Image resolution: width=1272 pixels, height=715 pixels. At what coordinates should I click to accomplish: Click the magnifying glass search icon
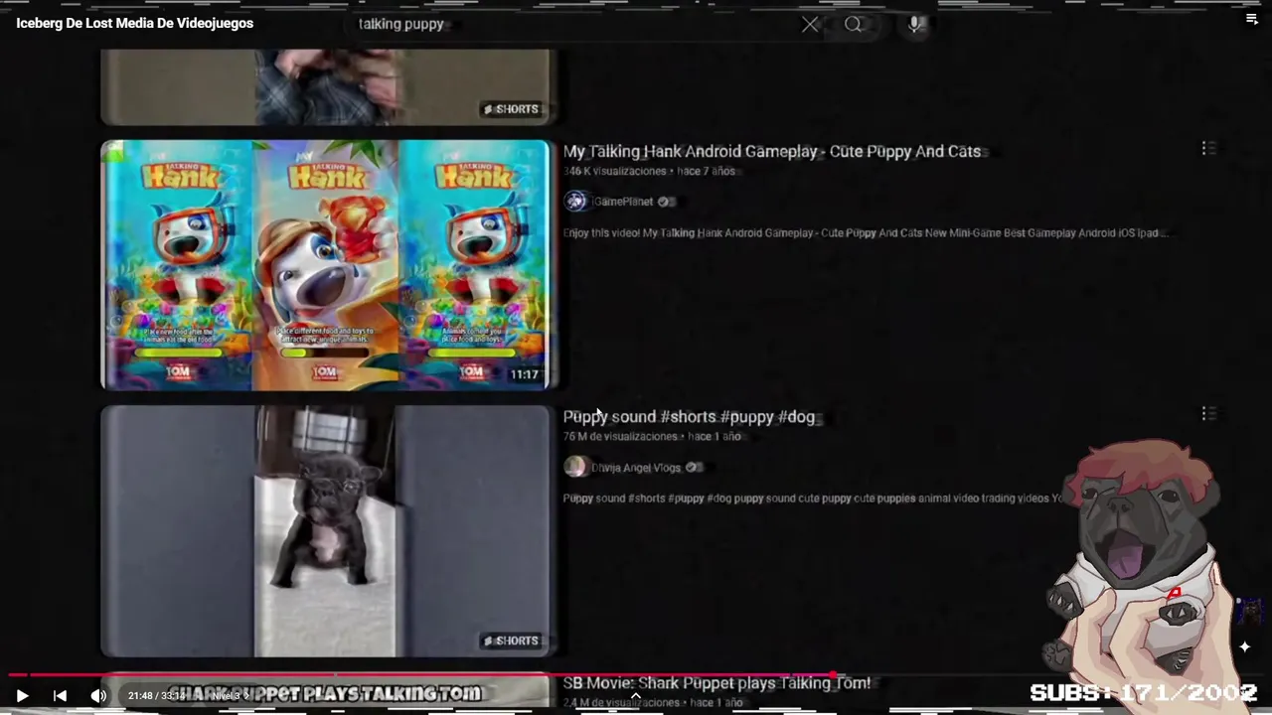coord(854,24)
